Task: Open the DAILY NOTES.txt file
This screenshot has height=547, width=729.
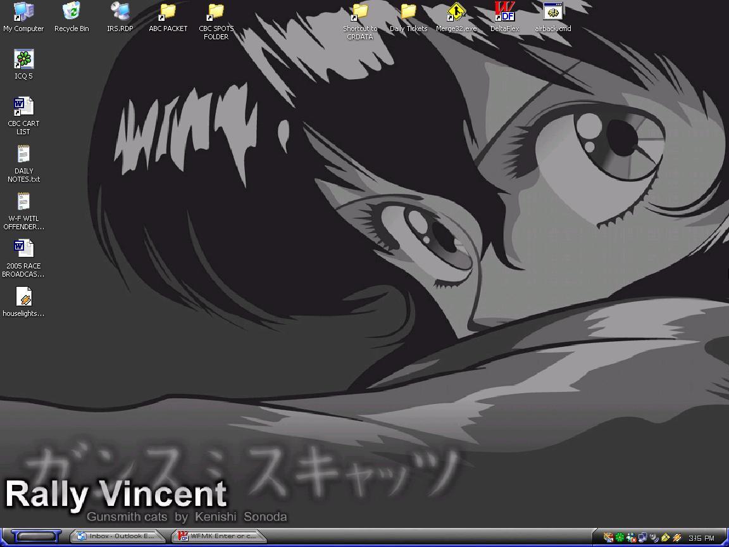Action: tap(23, 154)
